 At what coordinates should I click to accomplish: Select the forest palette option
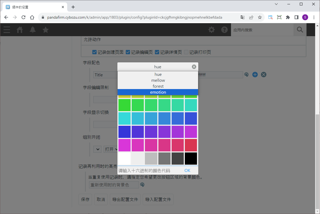(x=158, y=86)
